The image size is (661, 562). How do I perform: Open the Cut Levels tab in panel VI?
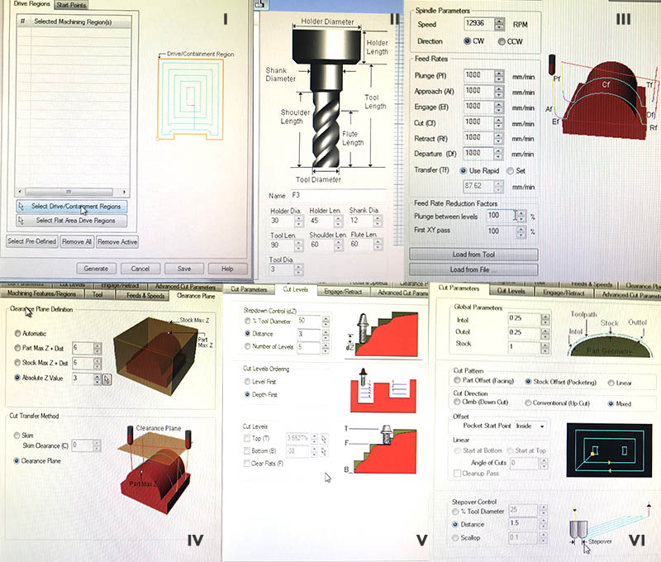[x=511, y=290]
